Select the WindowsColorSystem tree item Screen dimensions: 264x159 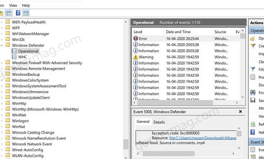pyautogui.click(x=30, y=80)
